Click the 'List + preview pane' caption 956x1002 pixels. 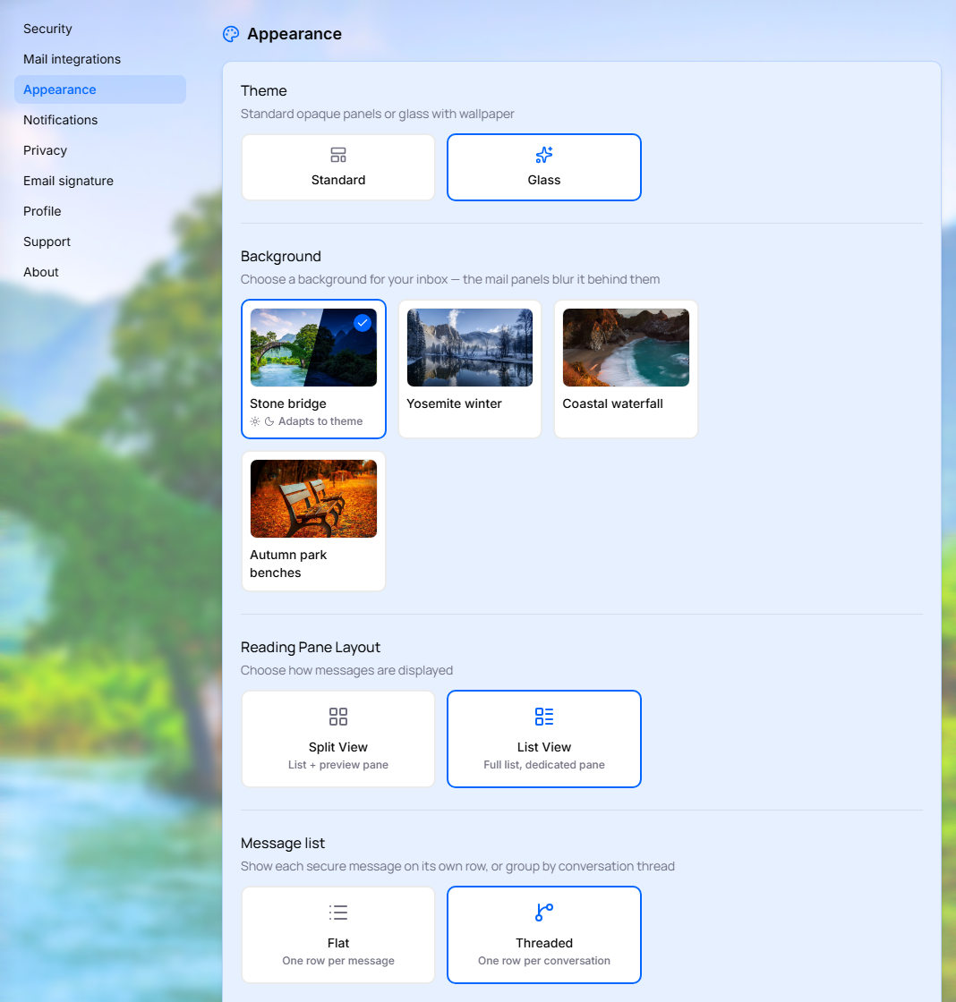tap(338, 765)
